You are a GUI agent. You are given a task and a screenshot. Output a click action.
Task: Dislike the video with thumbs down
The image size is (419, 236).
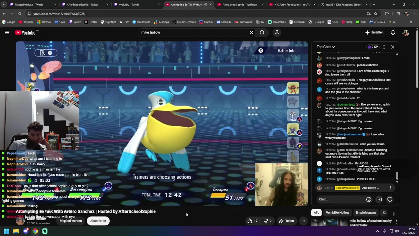click(268, 221)
